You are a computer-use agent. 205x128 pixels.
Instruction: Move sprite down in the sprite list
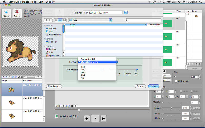point(200,64)
